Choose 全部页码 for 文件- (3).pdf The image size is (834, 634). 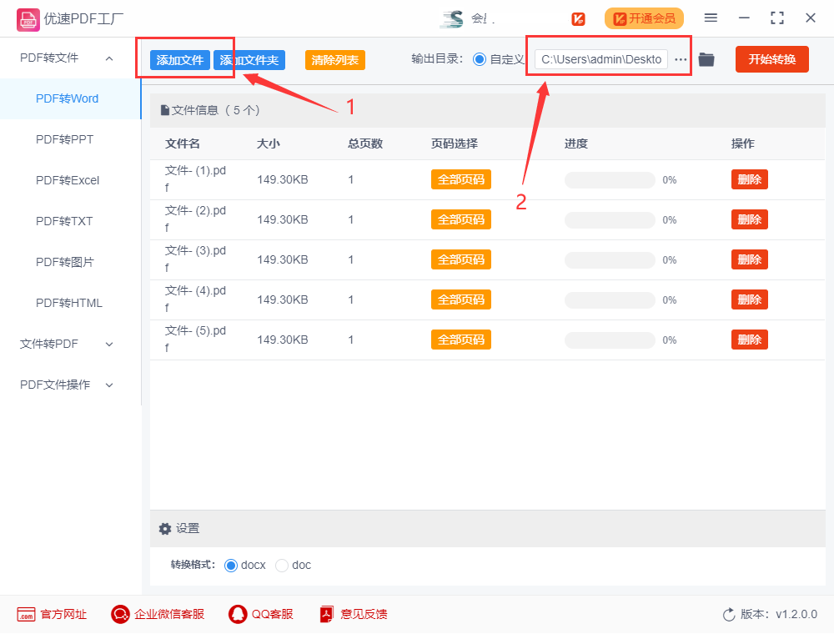pyautogui.click(x=461, y=259)
